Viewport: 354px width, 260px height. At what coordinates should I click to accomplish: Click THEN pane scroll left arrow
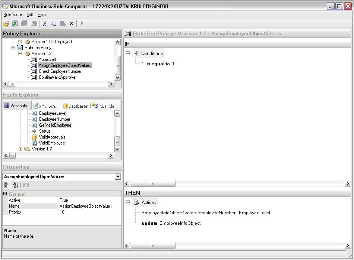click(x=127, y=246)
